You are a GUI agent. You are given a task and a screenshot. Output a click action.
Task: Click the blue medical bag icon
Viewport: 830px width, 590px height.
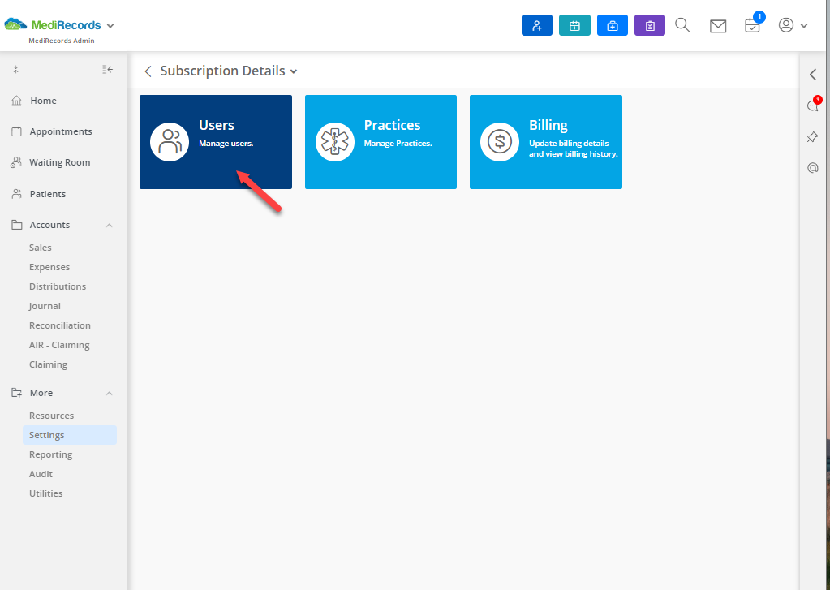point(612,25)
